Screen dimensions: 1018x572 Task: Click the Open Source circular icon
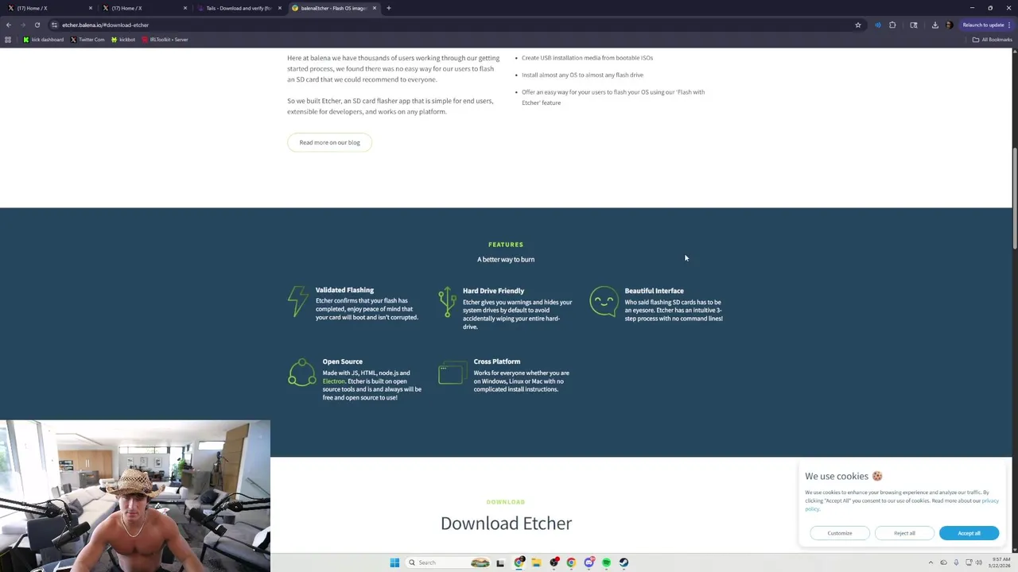pyautogui.click(x=301, y=373)
